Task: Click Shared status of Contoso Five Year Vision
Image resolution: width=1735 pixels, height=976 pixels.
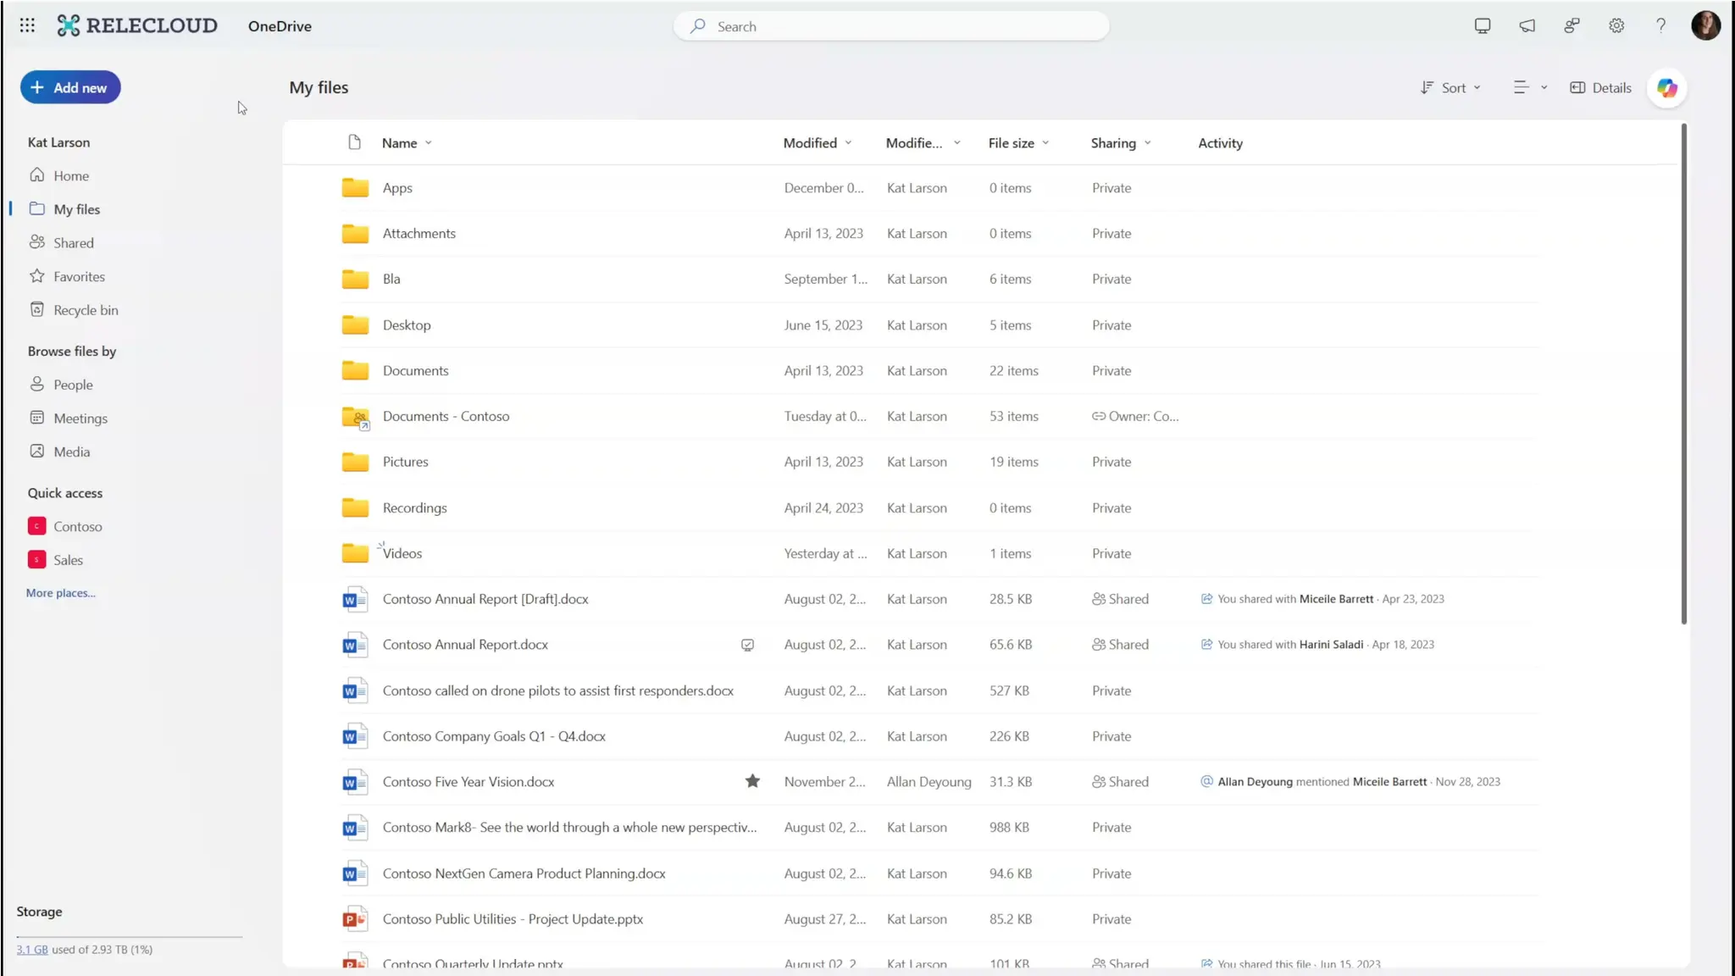Action: 1120,782
